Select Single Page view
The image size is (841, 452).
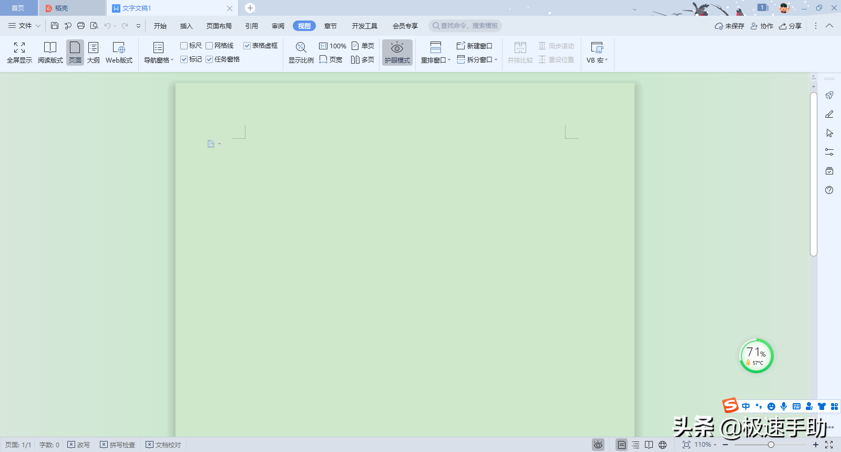363,46
